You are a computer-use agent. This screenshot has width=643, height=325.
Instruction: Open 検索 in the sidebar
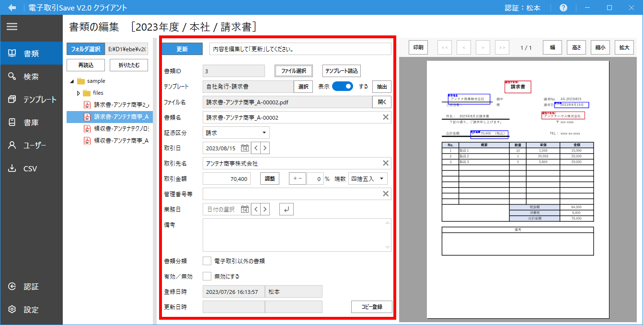[x=31, y=77]
